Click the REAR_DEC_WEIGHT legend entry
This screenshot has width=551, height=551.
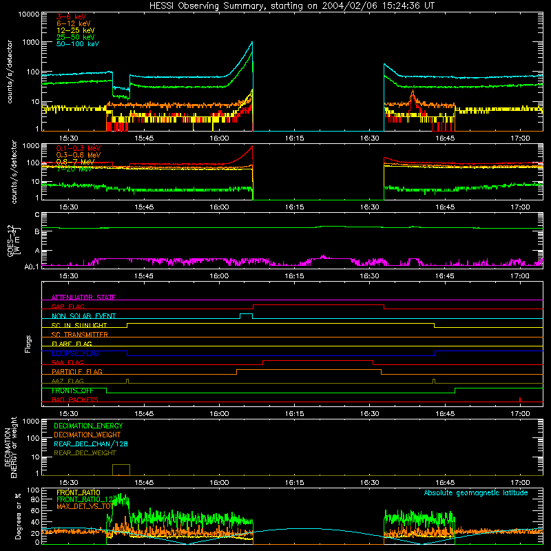click(85, 453)
